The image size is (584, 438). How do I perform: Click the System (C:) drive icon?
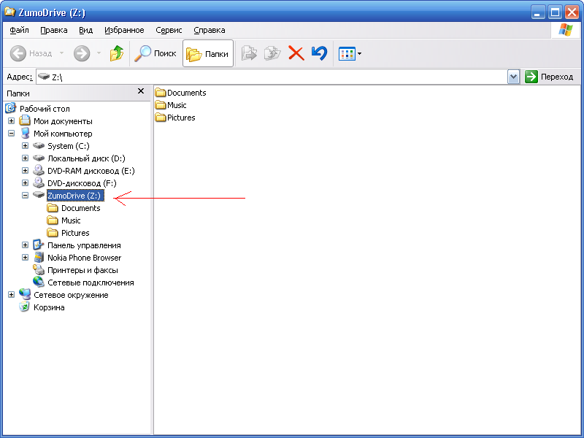coord(39,145)
